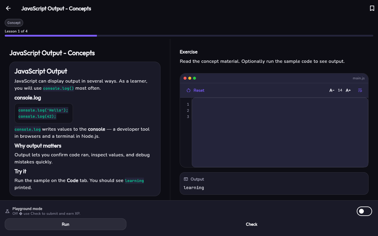Click the bold 'console' word
Screen dimensions: 378x236
coord(97,129)
